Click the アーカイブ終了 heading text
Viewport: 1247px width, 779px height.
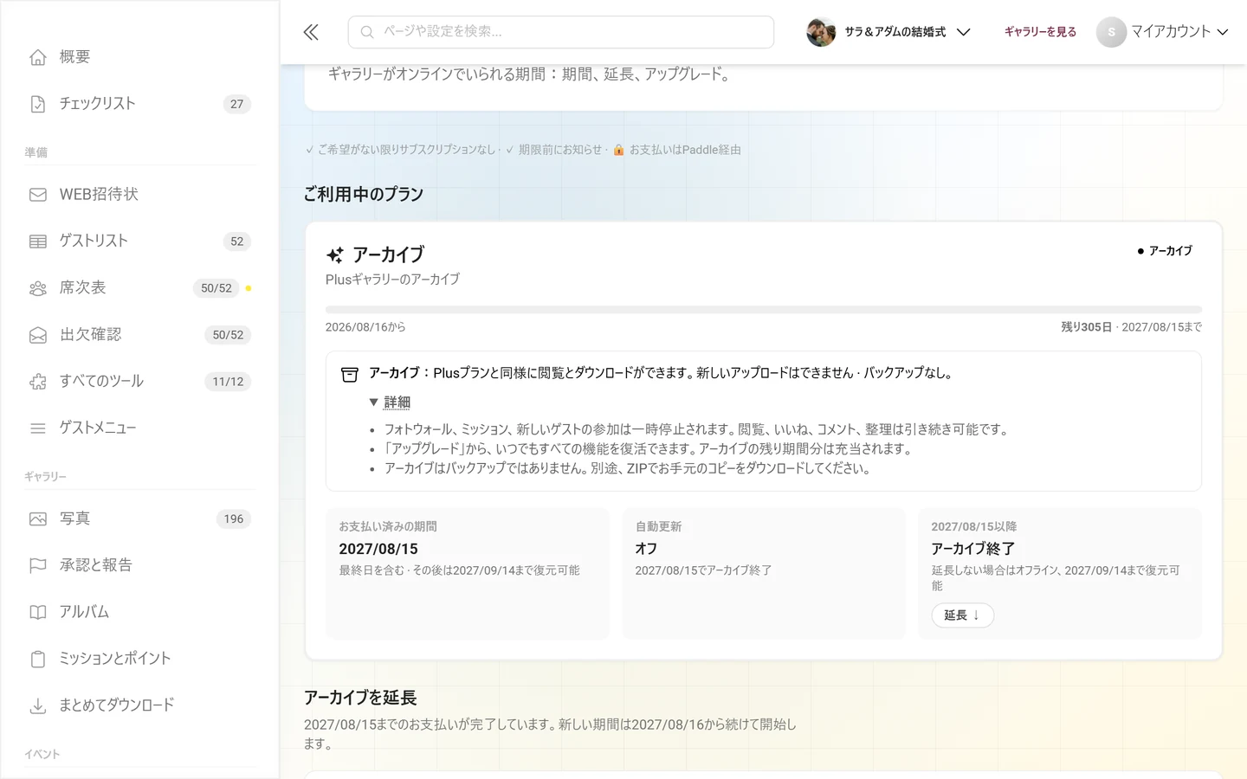click(x=972, y=549)
